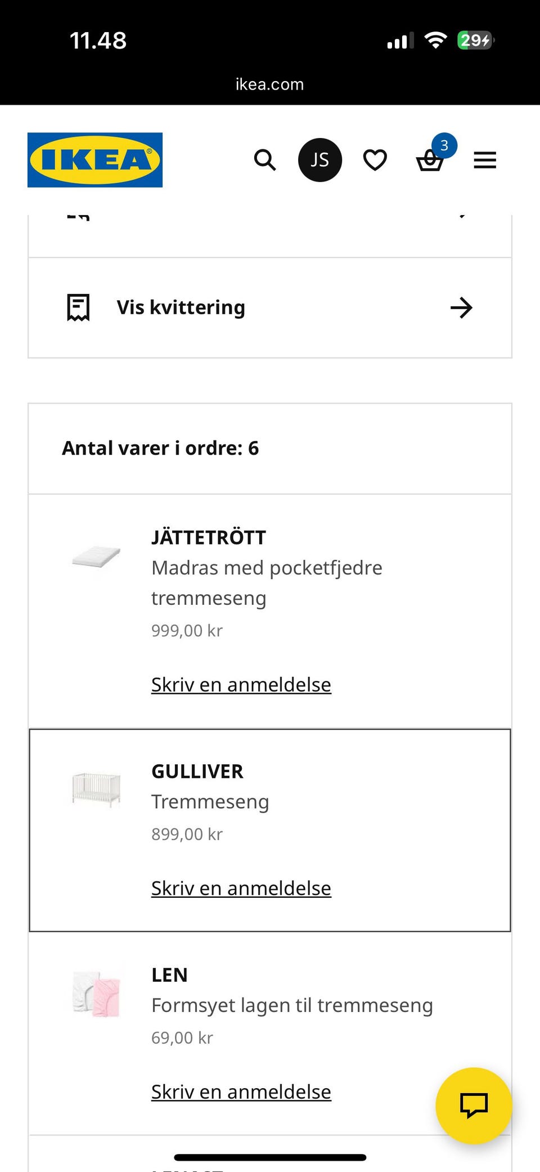Screen dimensions: 540x1172
Task: Open the wishlist heart icon
Action: click(x=374, y=160)
